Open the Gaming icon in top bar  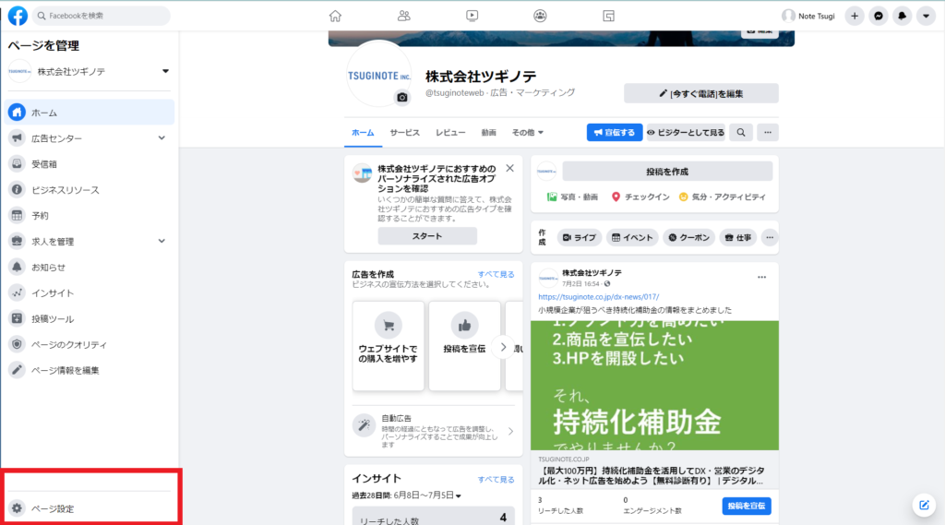point(609,17)
